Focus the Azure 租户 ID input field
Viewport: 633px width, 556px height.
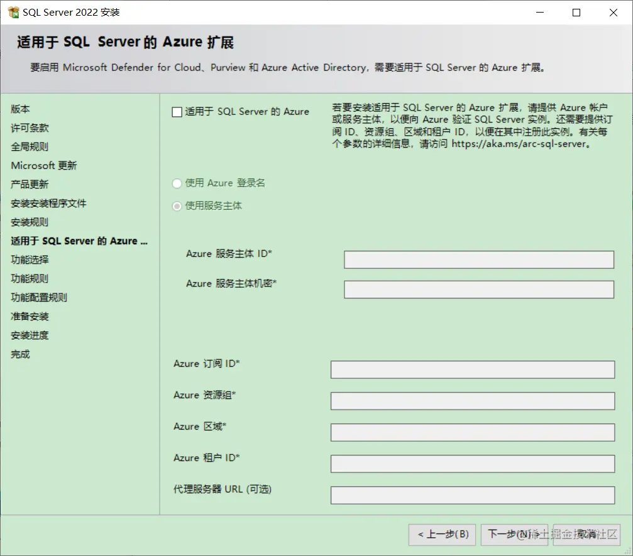point(472,464)
